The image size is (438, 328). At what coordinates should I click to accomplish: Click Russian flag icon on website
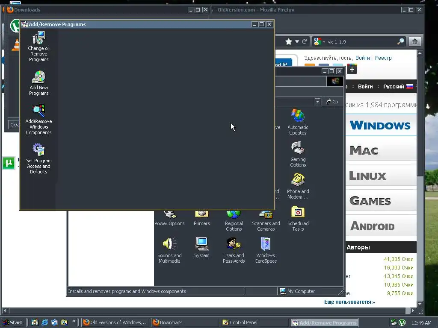click(x=409, y=86)
